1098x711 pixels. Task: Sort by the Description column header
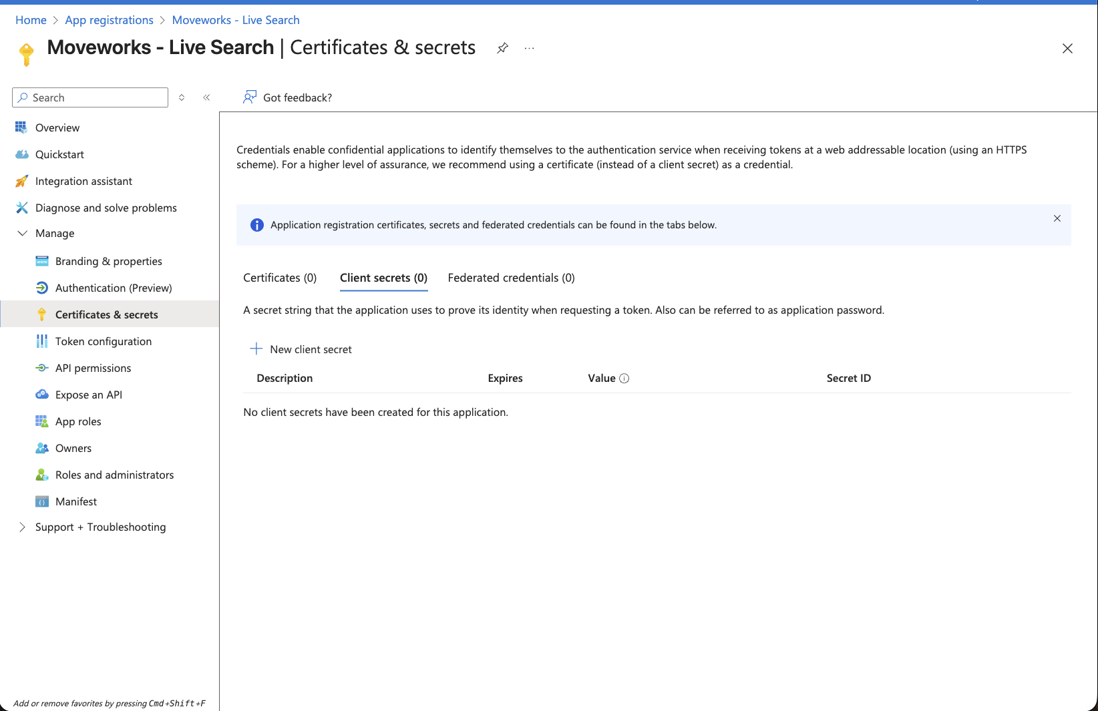pyautogui.click(x=285, y=379)
